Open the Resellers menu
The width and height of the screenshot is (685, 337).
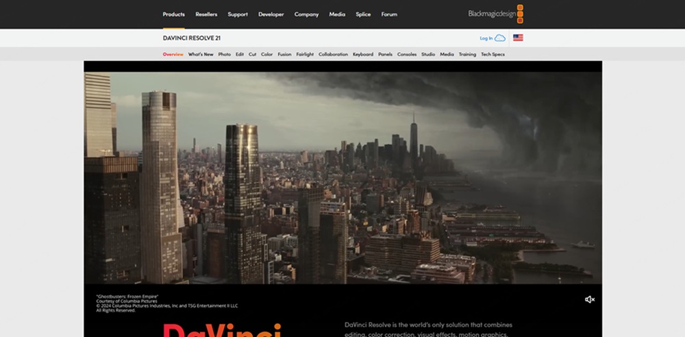tap(206, 14)
